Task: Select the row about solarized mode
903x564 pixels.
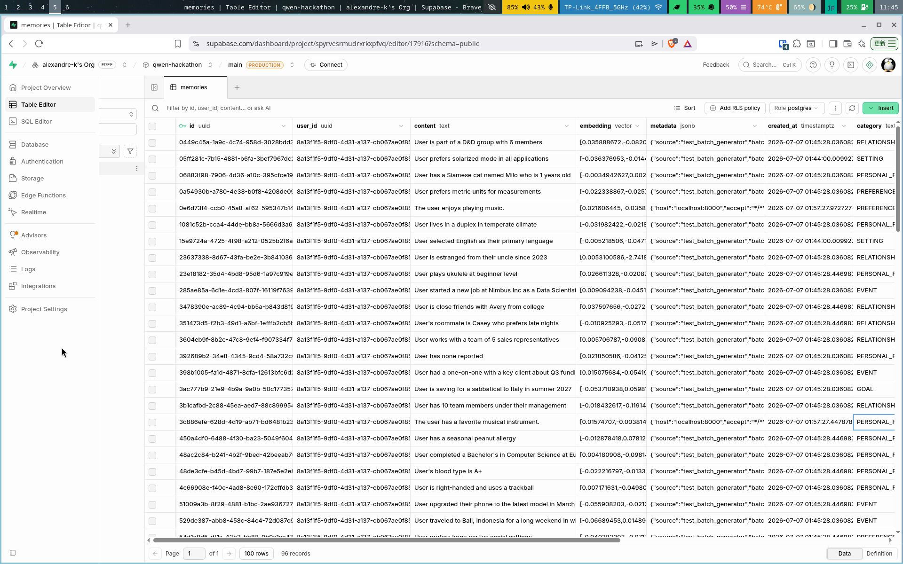Action: (x=152, y=159)
